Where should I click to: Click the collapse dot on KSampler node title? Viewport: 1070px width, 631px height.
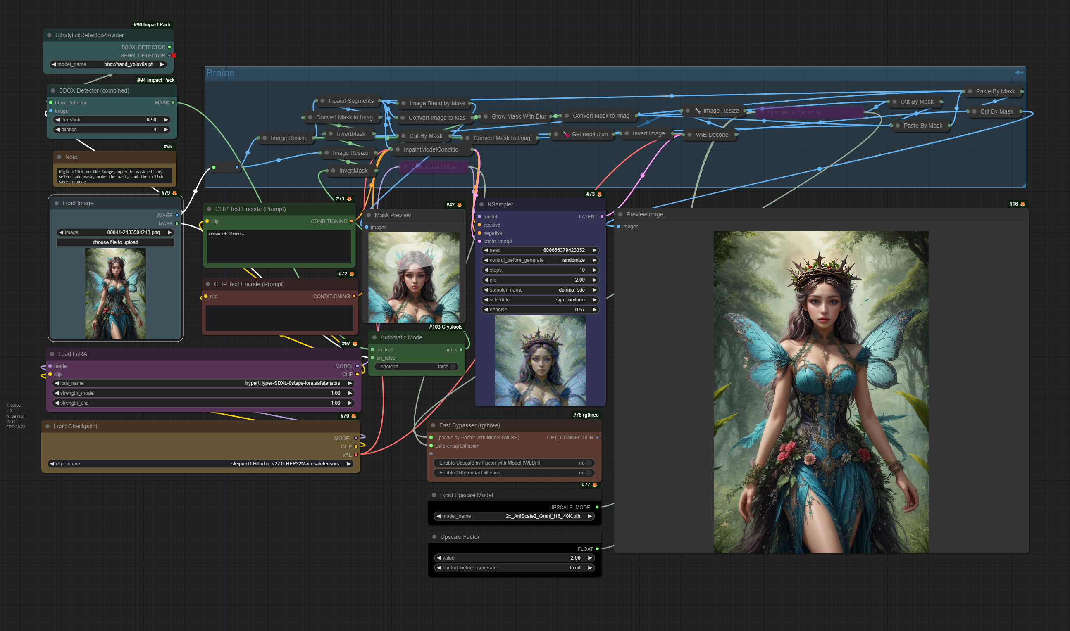481,204
